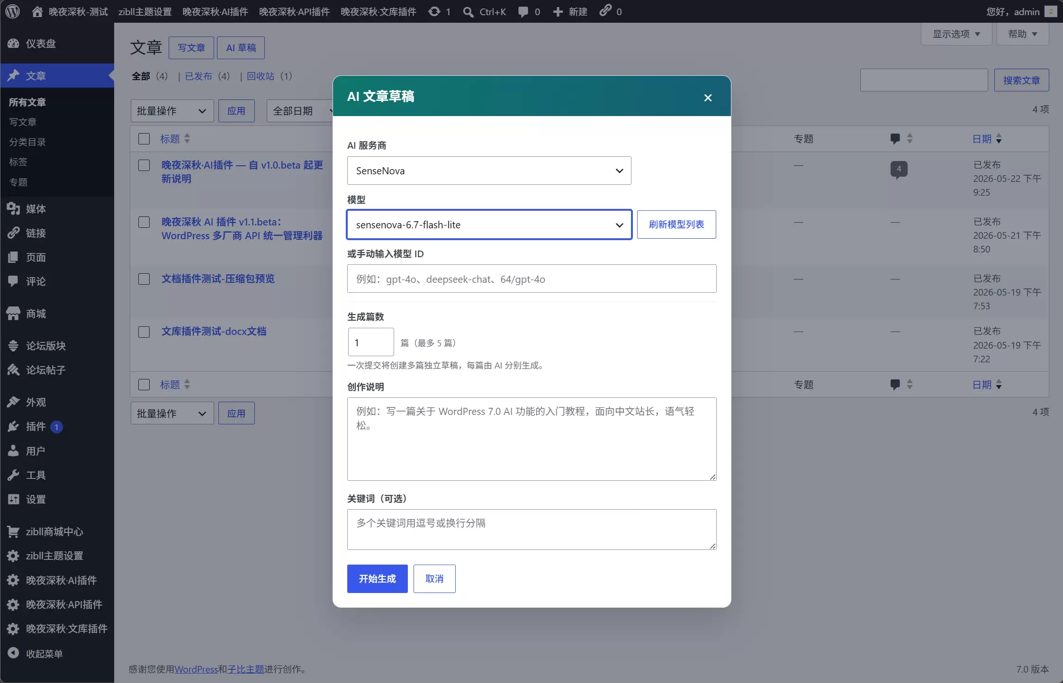Expand the 模型 sensenova-6.7-flash-lite dropdown

489,225
